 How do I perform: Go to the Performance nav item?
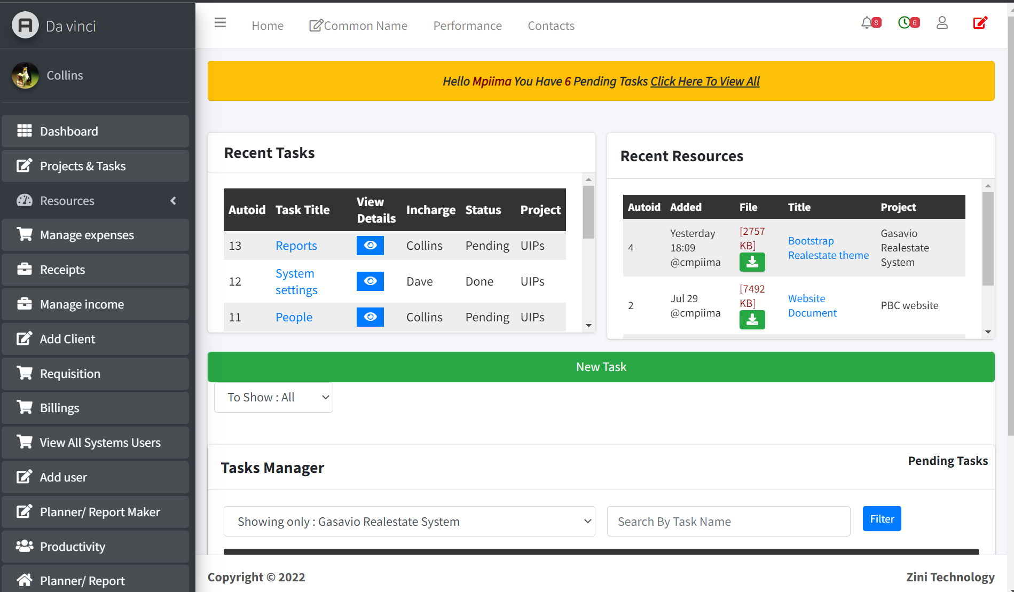click(x=467, y=26)
